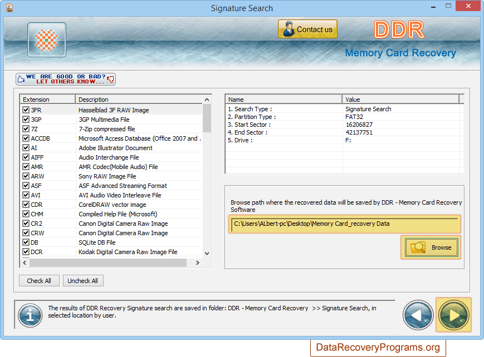484x357 pixels.
Task: Toggle the ARW extension checkbox
Action: (x=26, y=176)
